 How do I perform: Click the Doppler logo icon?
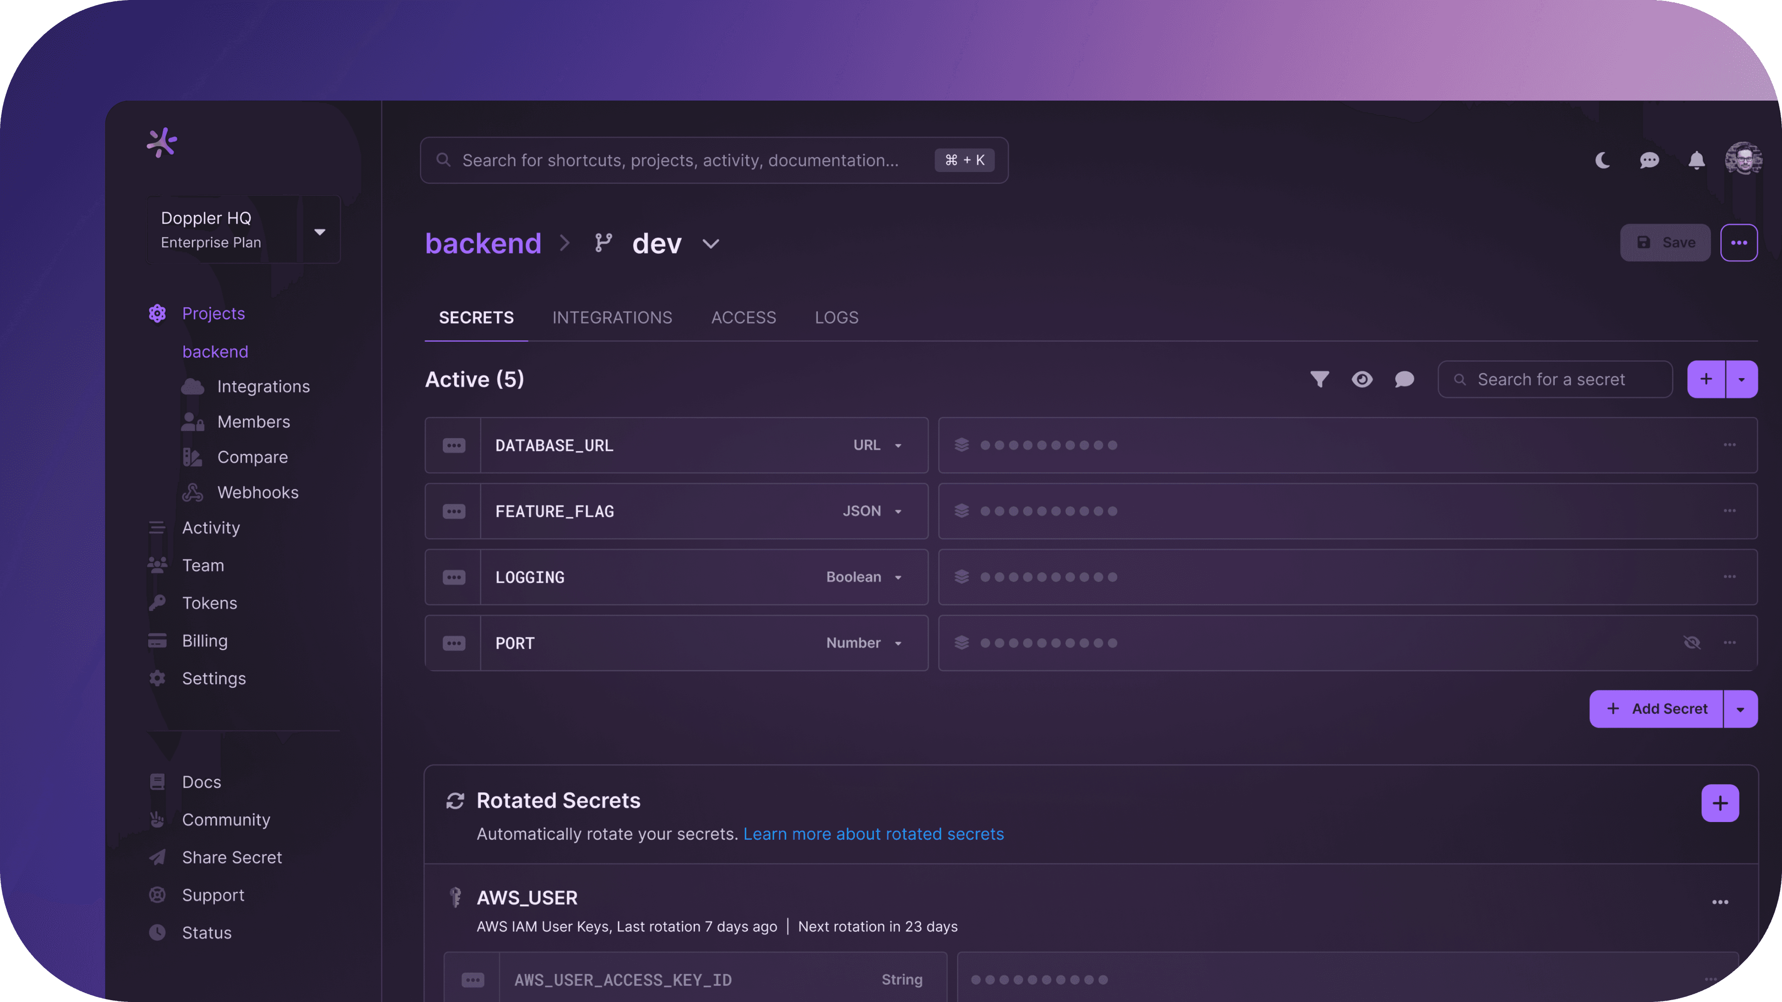click(x=162, y=142)
